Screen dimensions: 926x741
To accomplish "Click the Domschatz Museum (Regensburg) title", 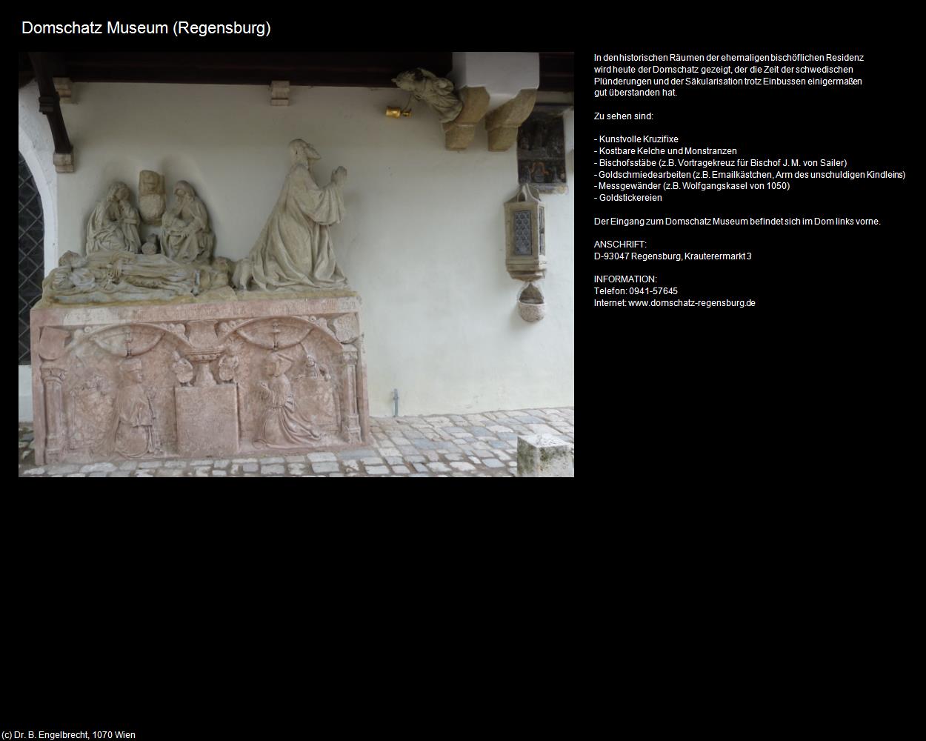I will [x=146, y=28].
